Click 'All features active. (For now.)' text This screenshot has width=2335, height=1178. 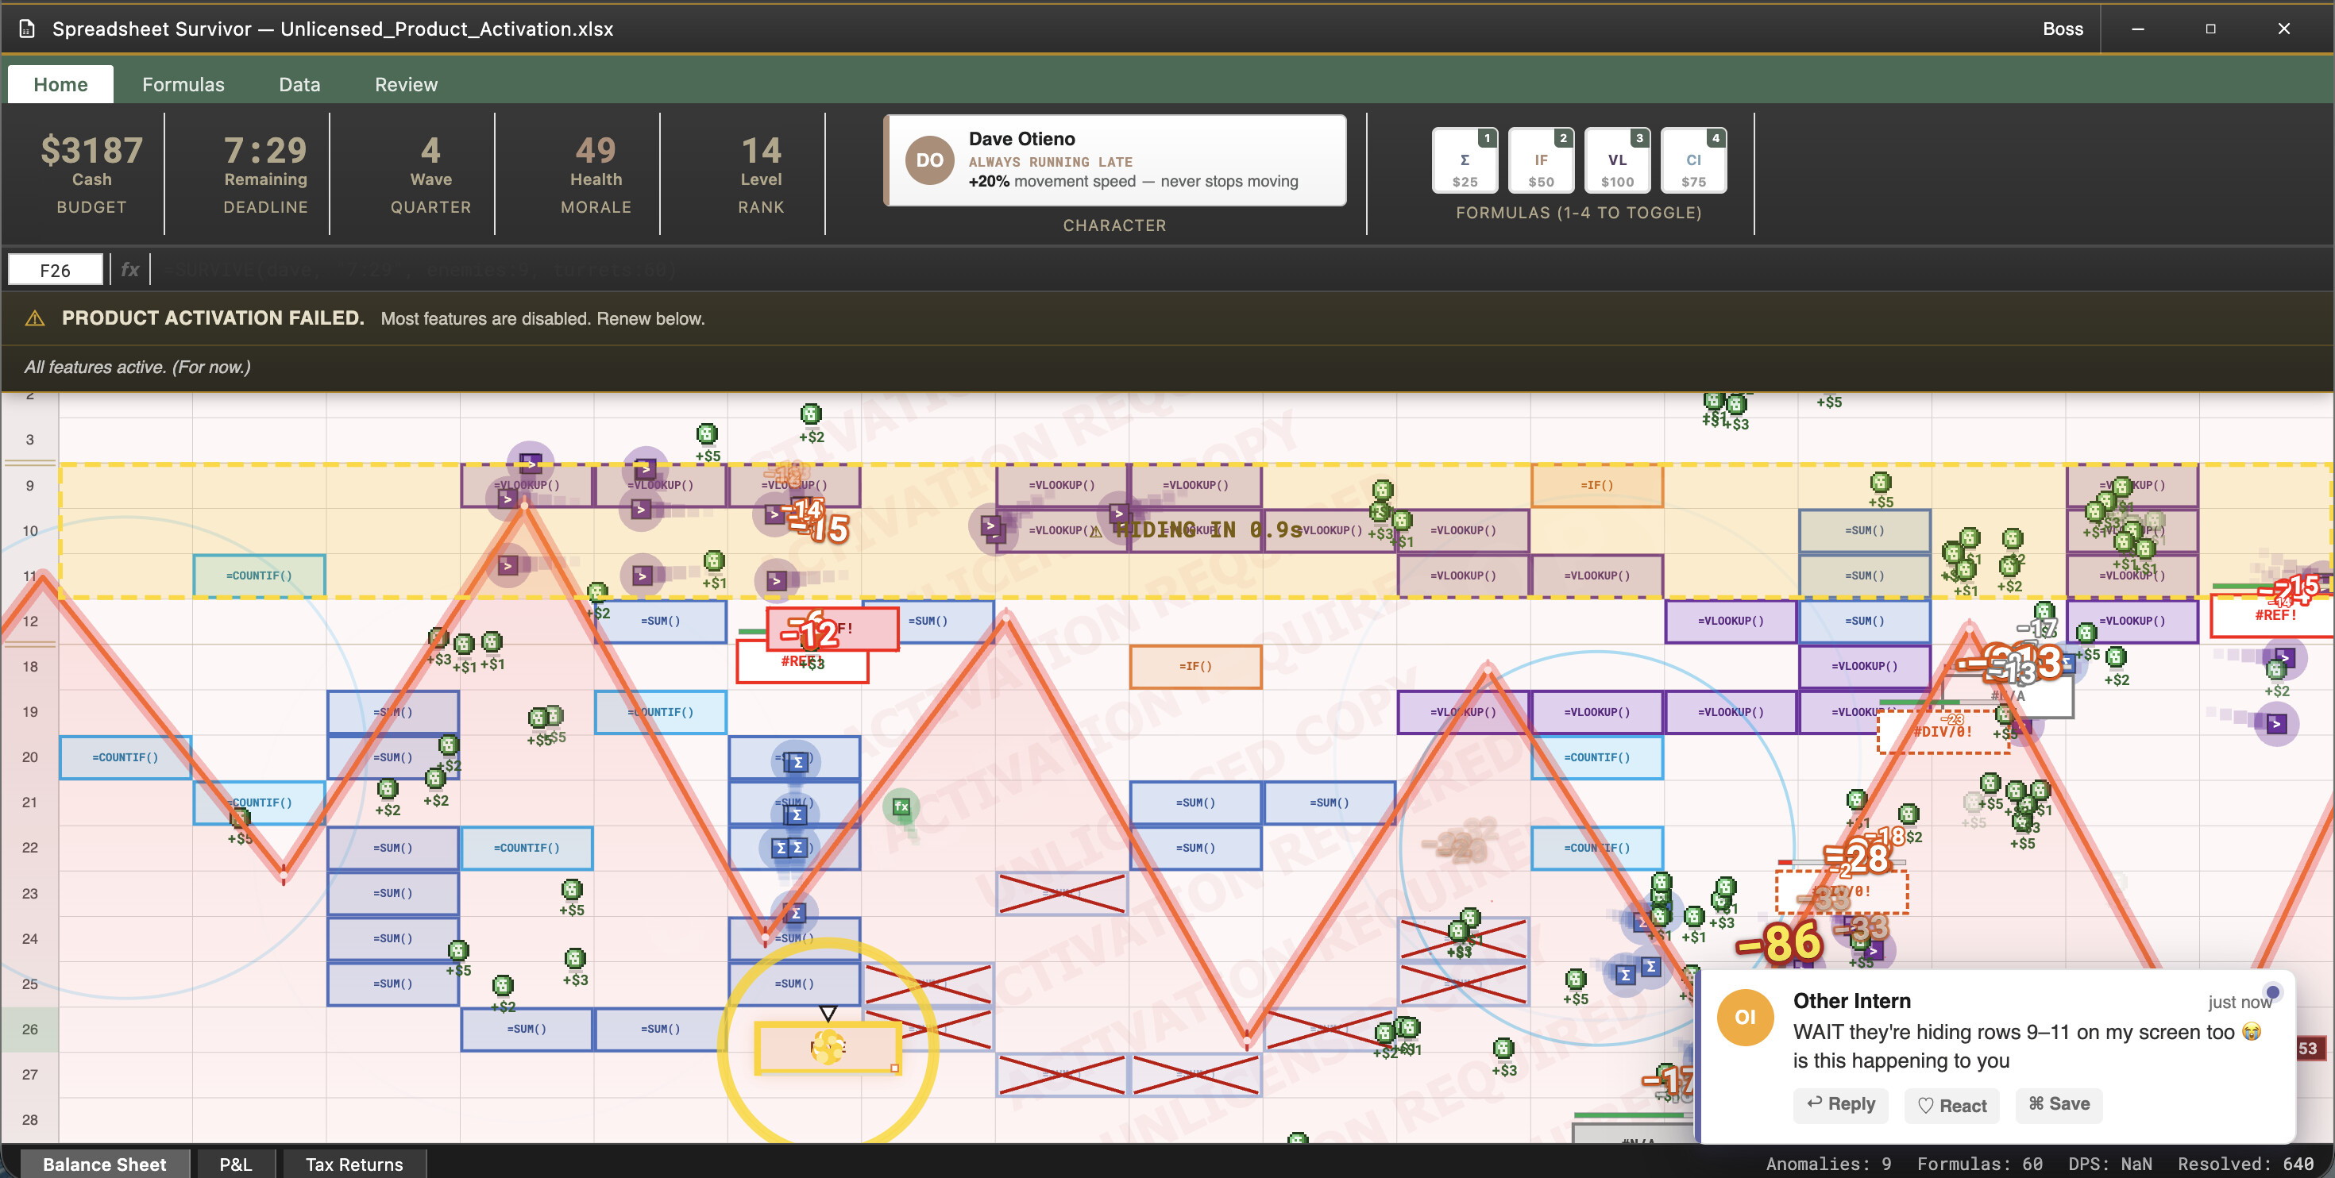point(137,367)
